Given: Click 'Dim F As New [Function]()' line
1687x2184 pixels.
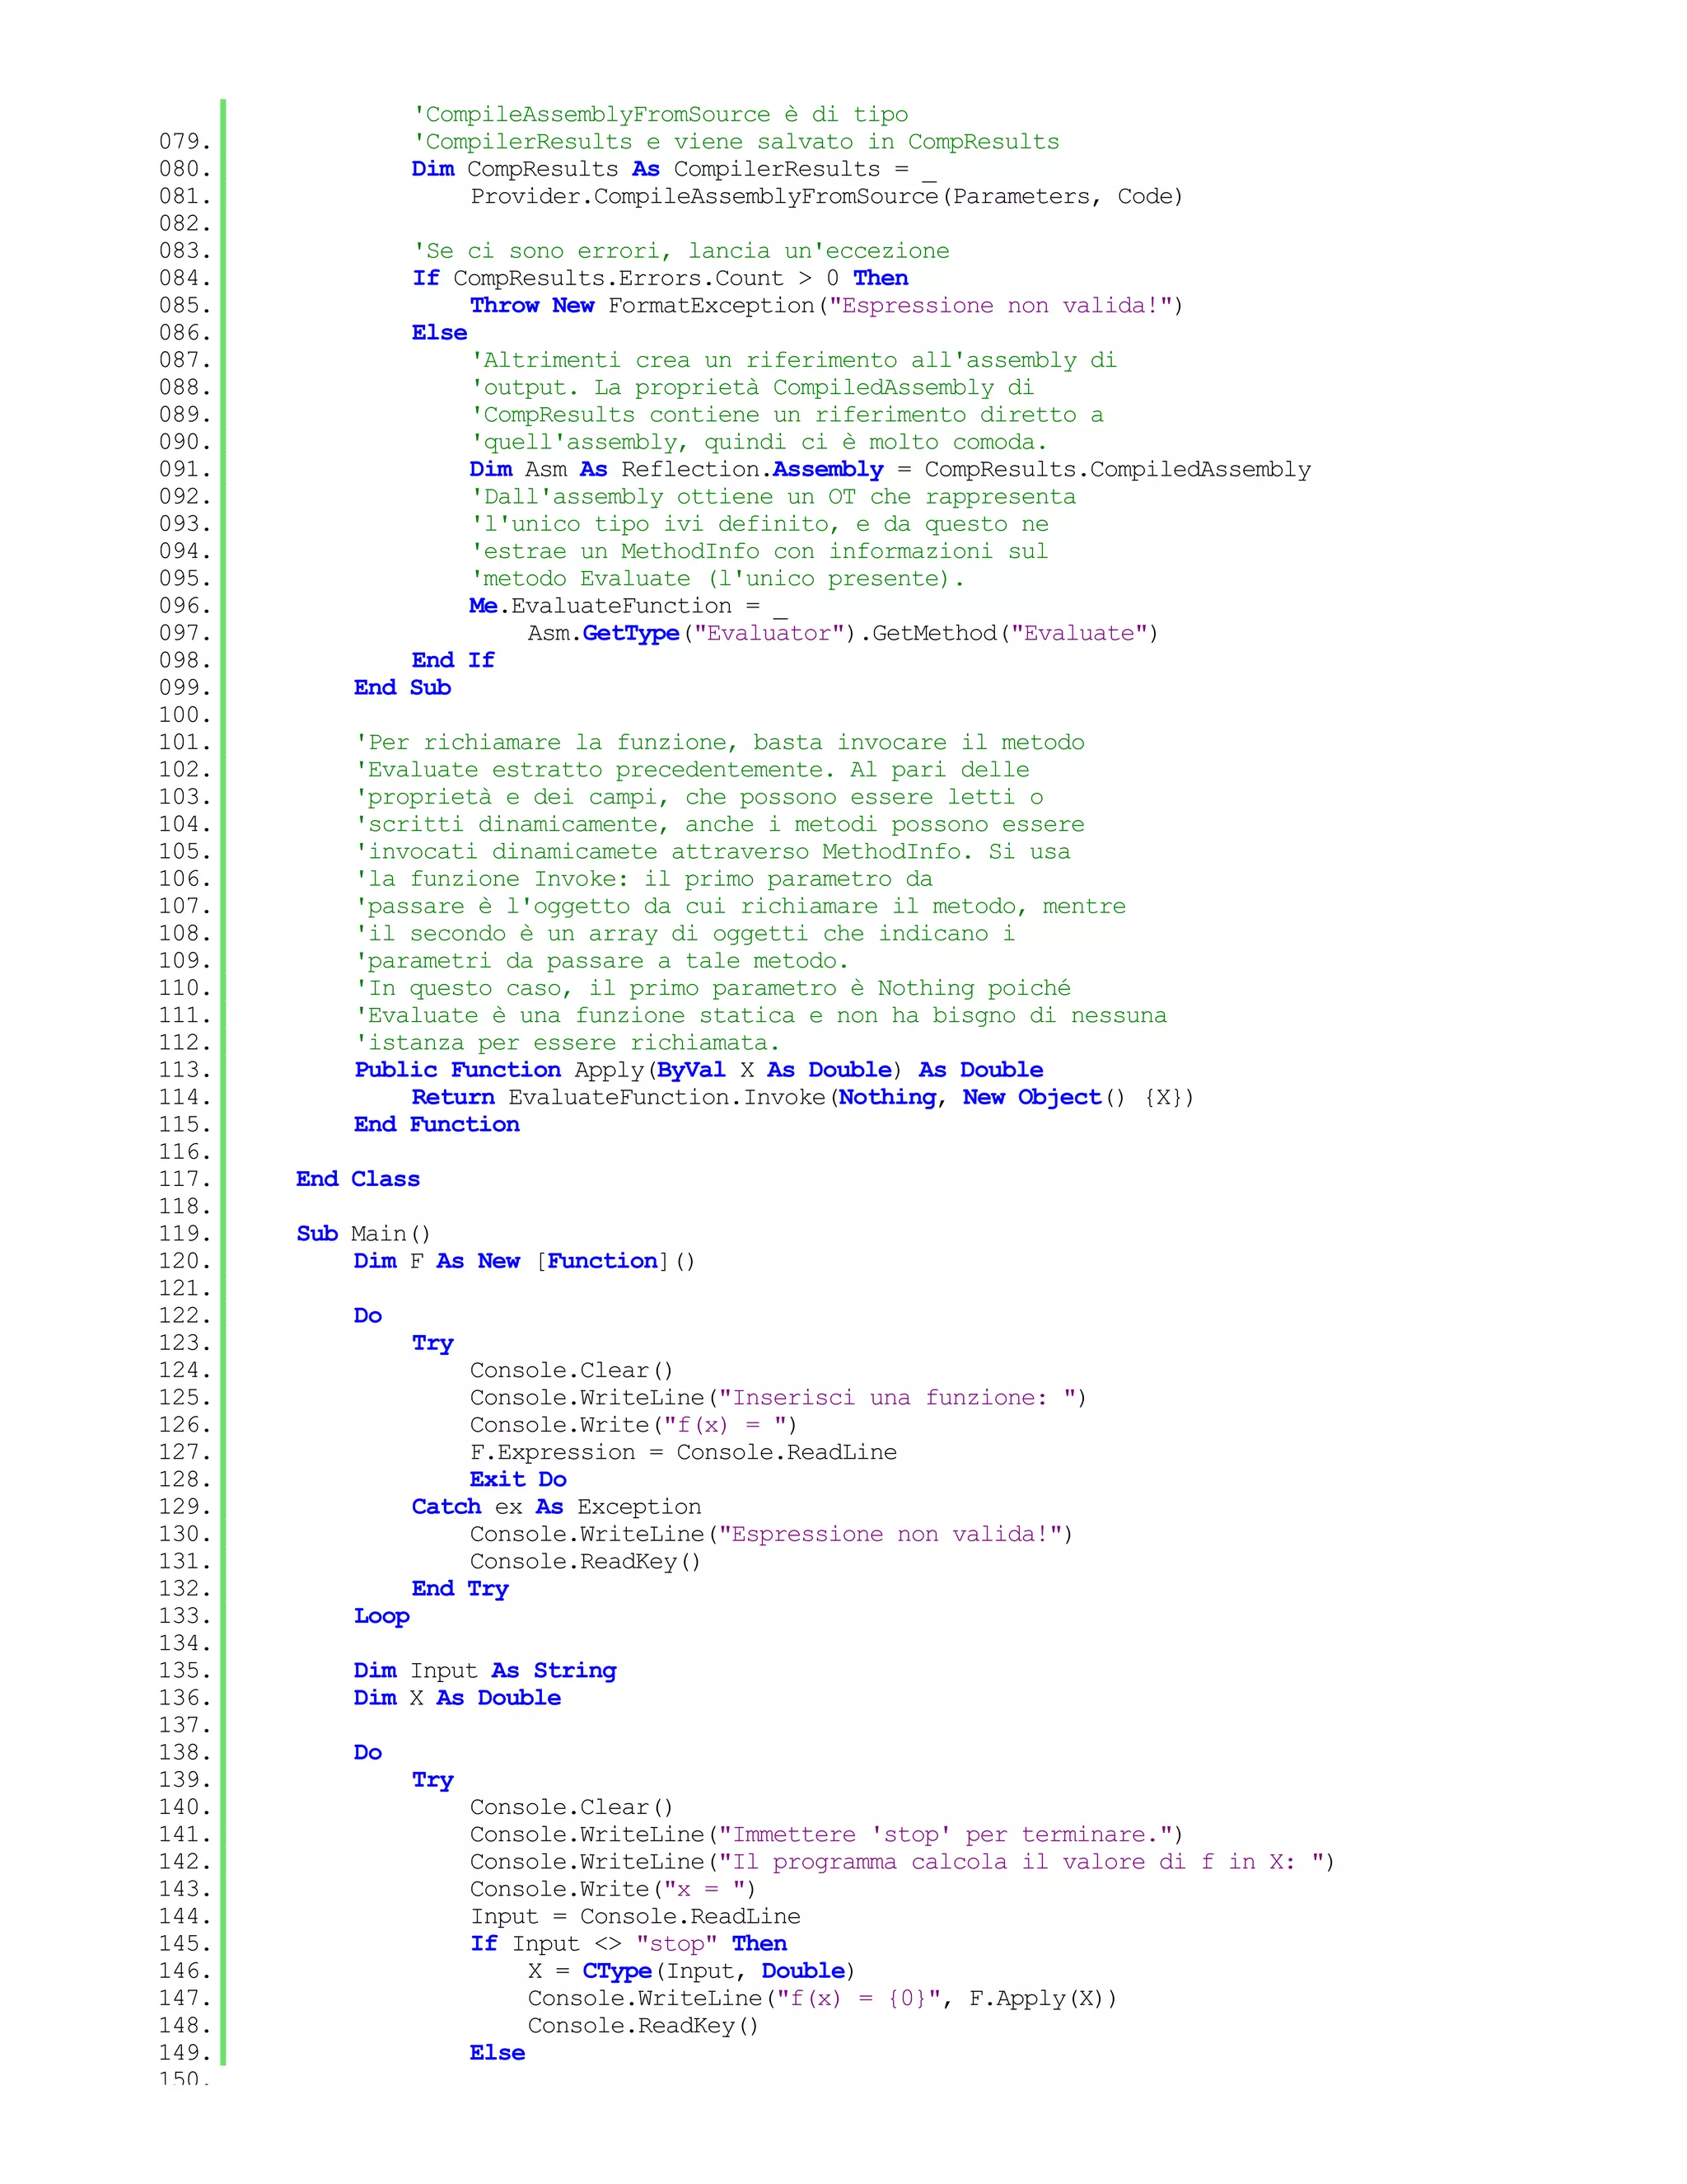Looking at the screenshot, I should pyautogui.click(x=525, y=1261).
